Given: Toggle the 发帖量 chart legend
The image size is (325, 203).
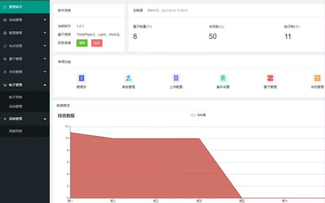Looking at the screenshot, I should click(198, 115).
